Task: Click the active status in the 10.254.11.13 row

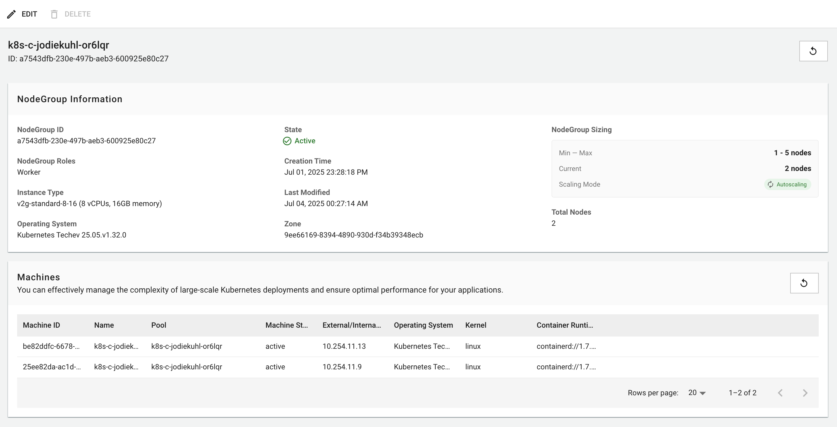Action: (x=275, y=347)
